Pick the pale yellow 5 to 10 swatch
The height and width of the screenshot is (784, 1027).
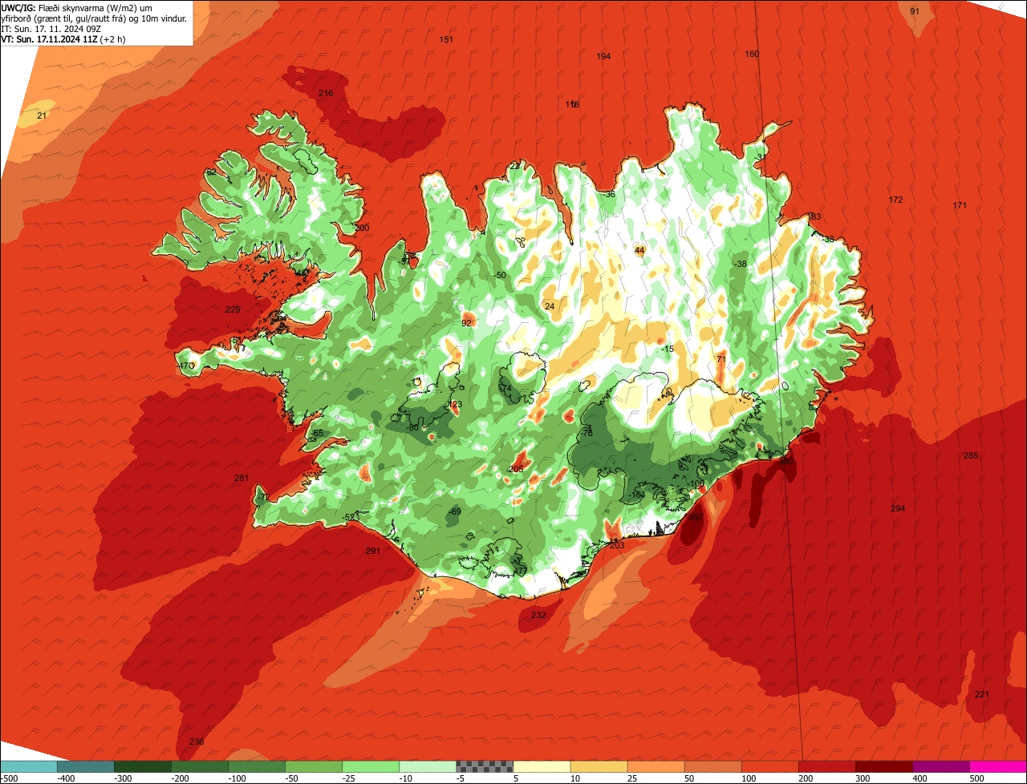click(x=542, y=766)
